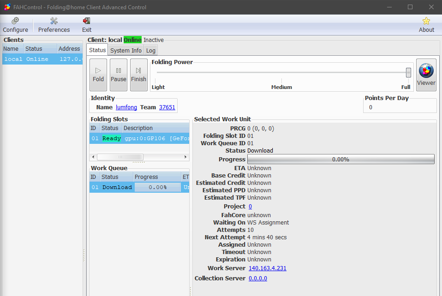This screenshot has width=442, height=296.
Task: Open the team 37651 link
Action: [167, 107]
